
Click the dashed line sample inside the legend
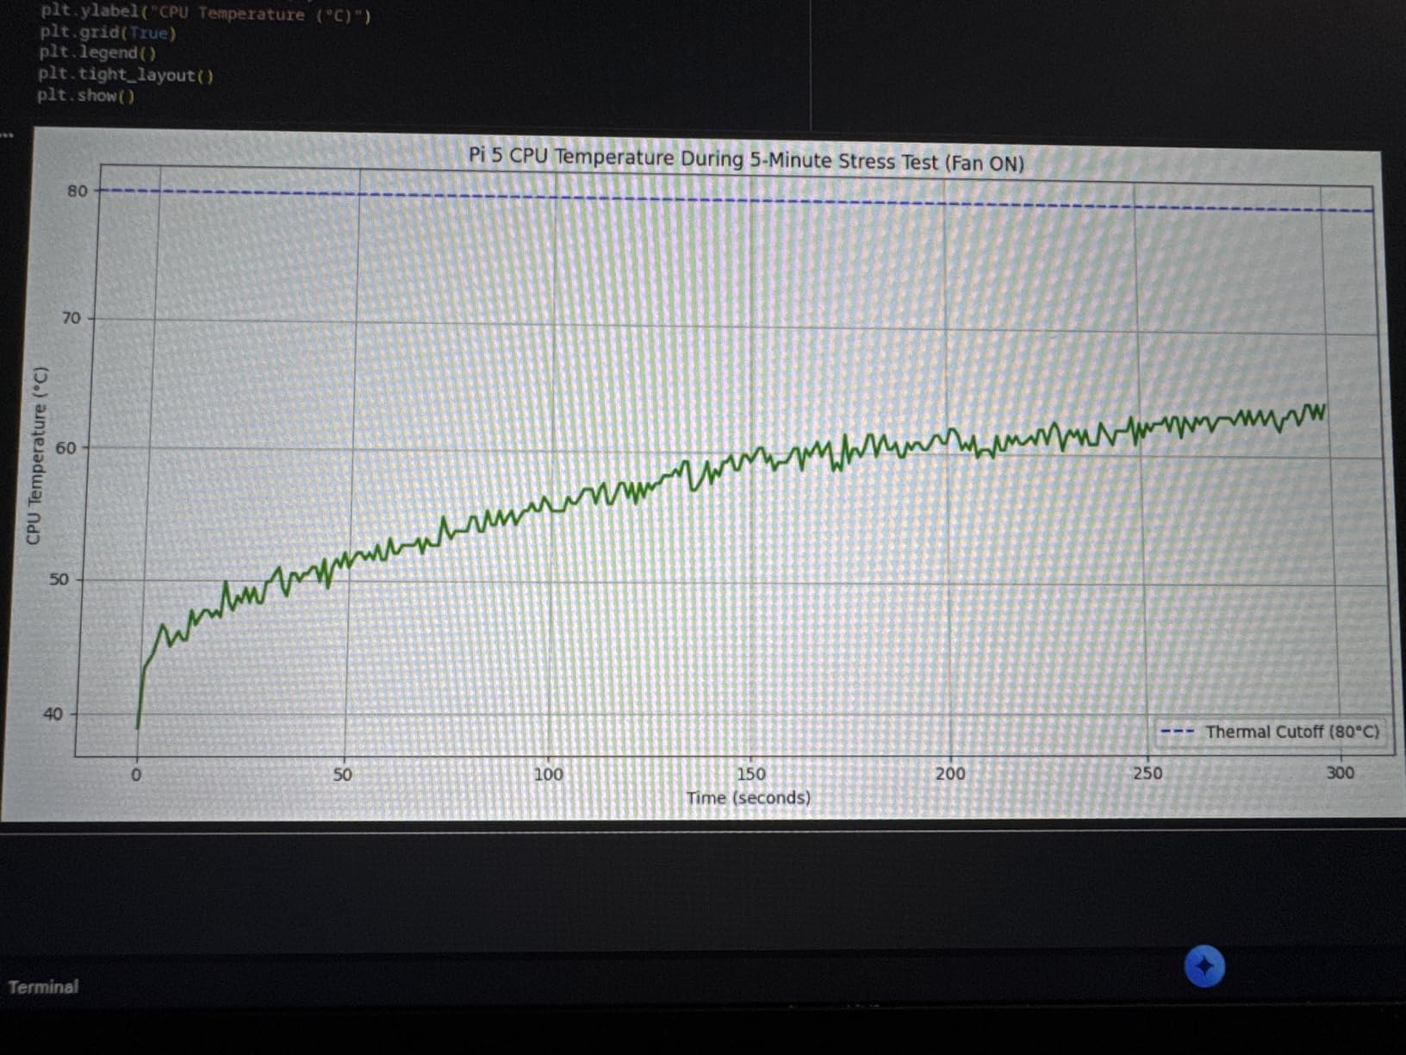pos(1176,732)
